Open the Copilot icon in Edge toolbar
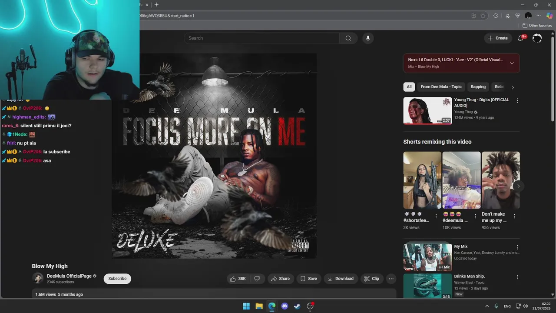Screen dimensions: 556x313 [x=549, y=16]
